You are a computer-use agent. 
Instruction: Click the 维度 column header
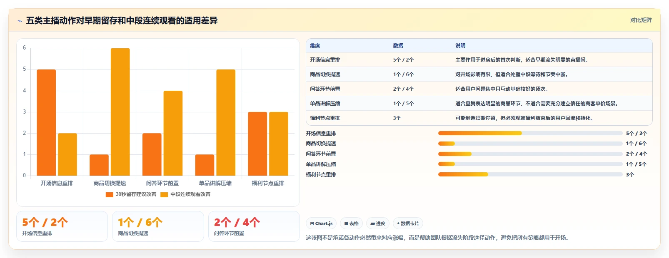tap(315, 46)
